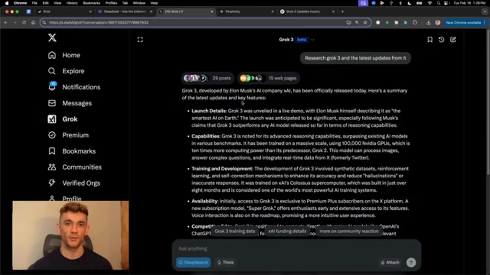Screen dimensions: 490x275
Task: Open the View menu
Action: click(x=57, y=3)
